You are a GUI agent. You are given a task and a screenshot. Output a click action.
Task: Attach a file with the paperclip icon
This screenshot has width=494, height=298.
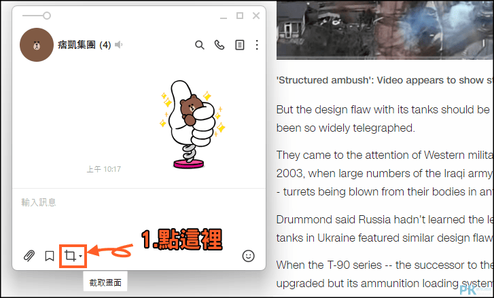29,256
